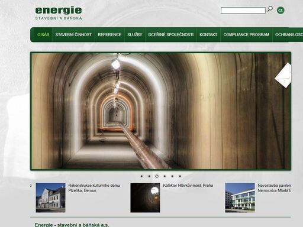
Task: Select the sixth slideshow dot
Action: click(x=180, y=176)
